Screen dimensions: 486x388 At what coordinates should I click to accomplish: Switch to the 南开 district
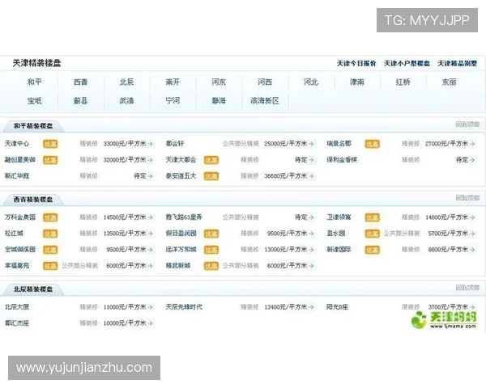pos(173,82)
